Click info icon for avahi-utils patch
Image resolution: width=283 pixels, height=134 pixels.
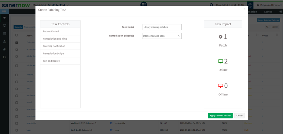pos(111,123)
